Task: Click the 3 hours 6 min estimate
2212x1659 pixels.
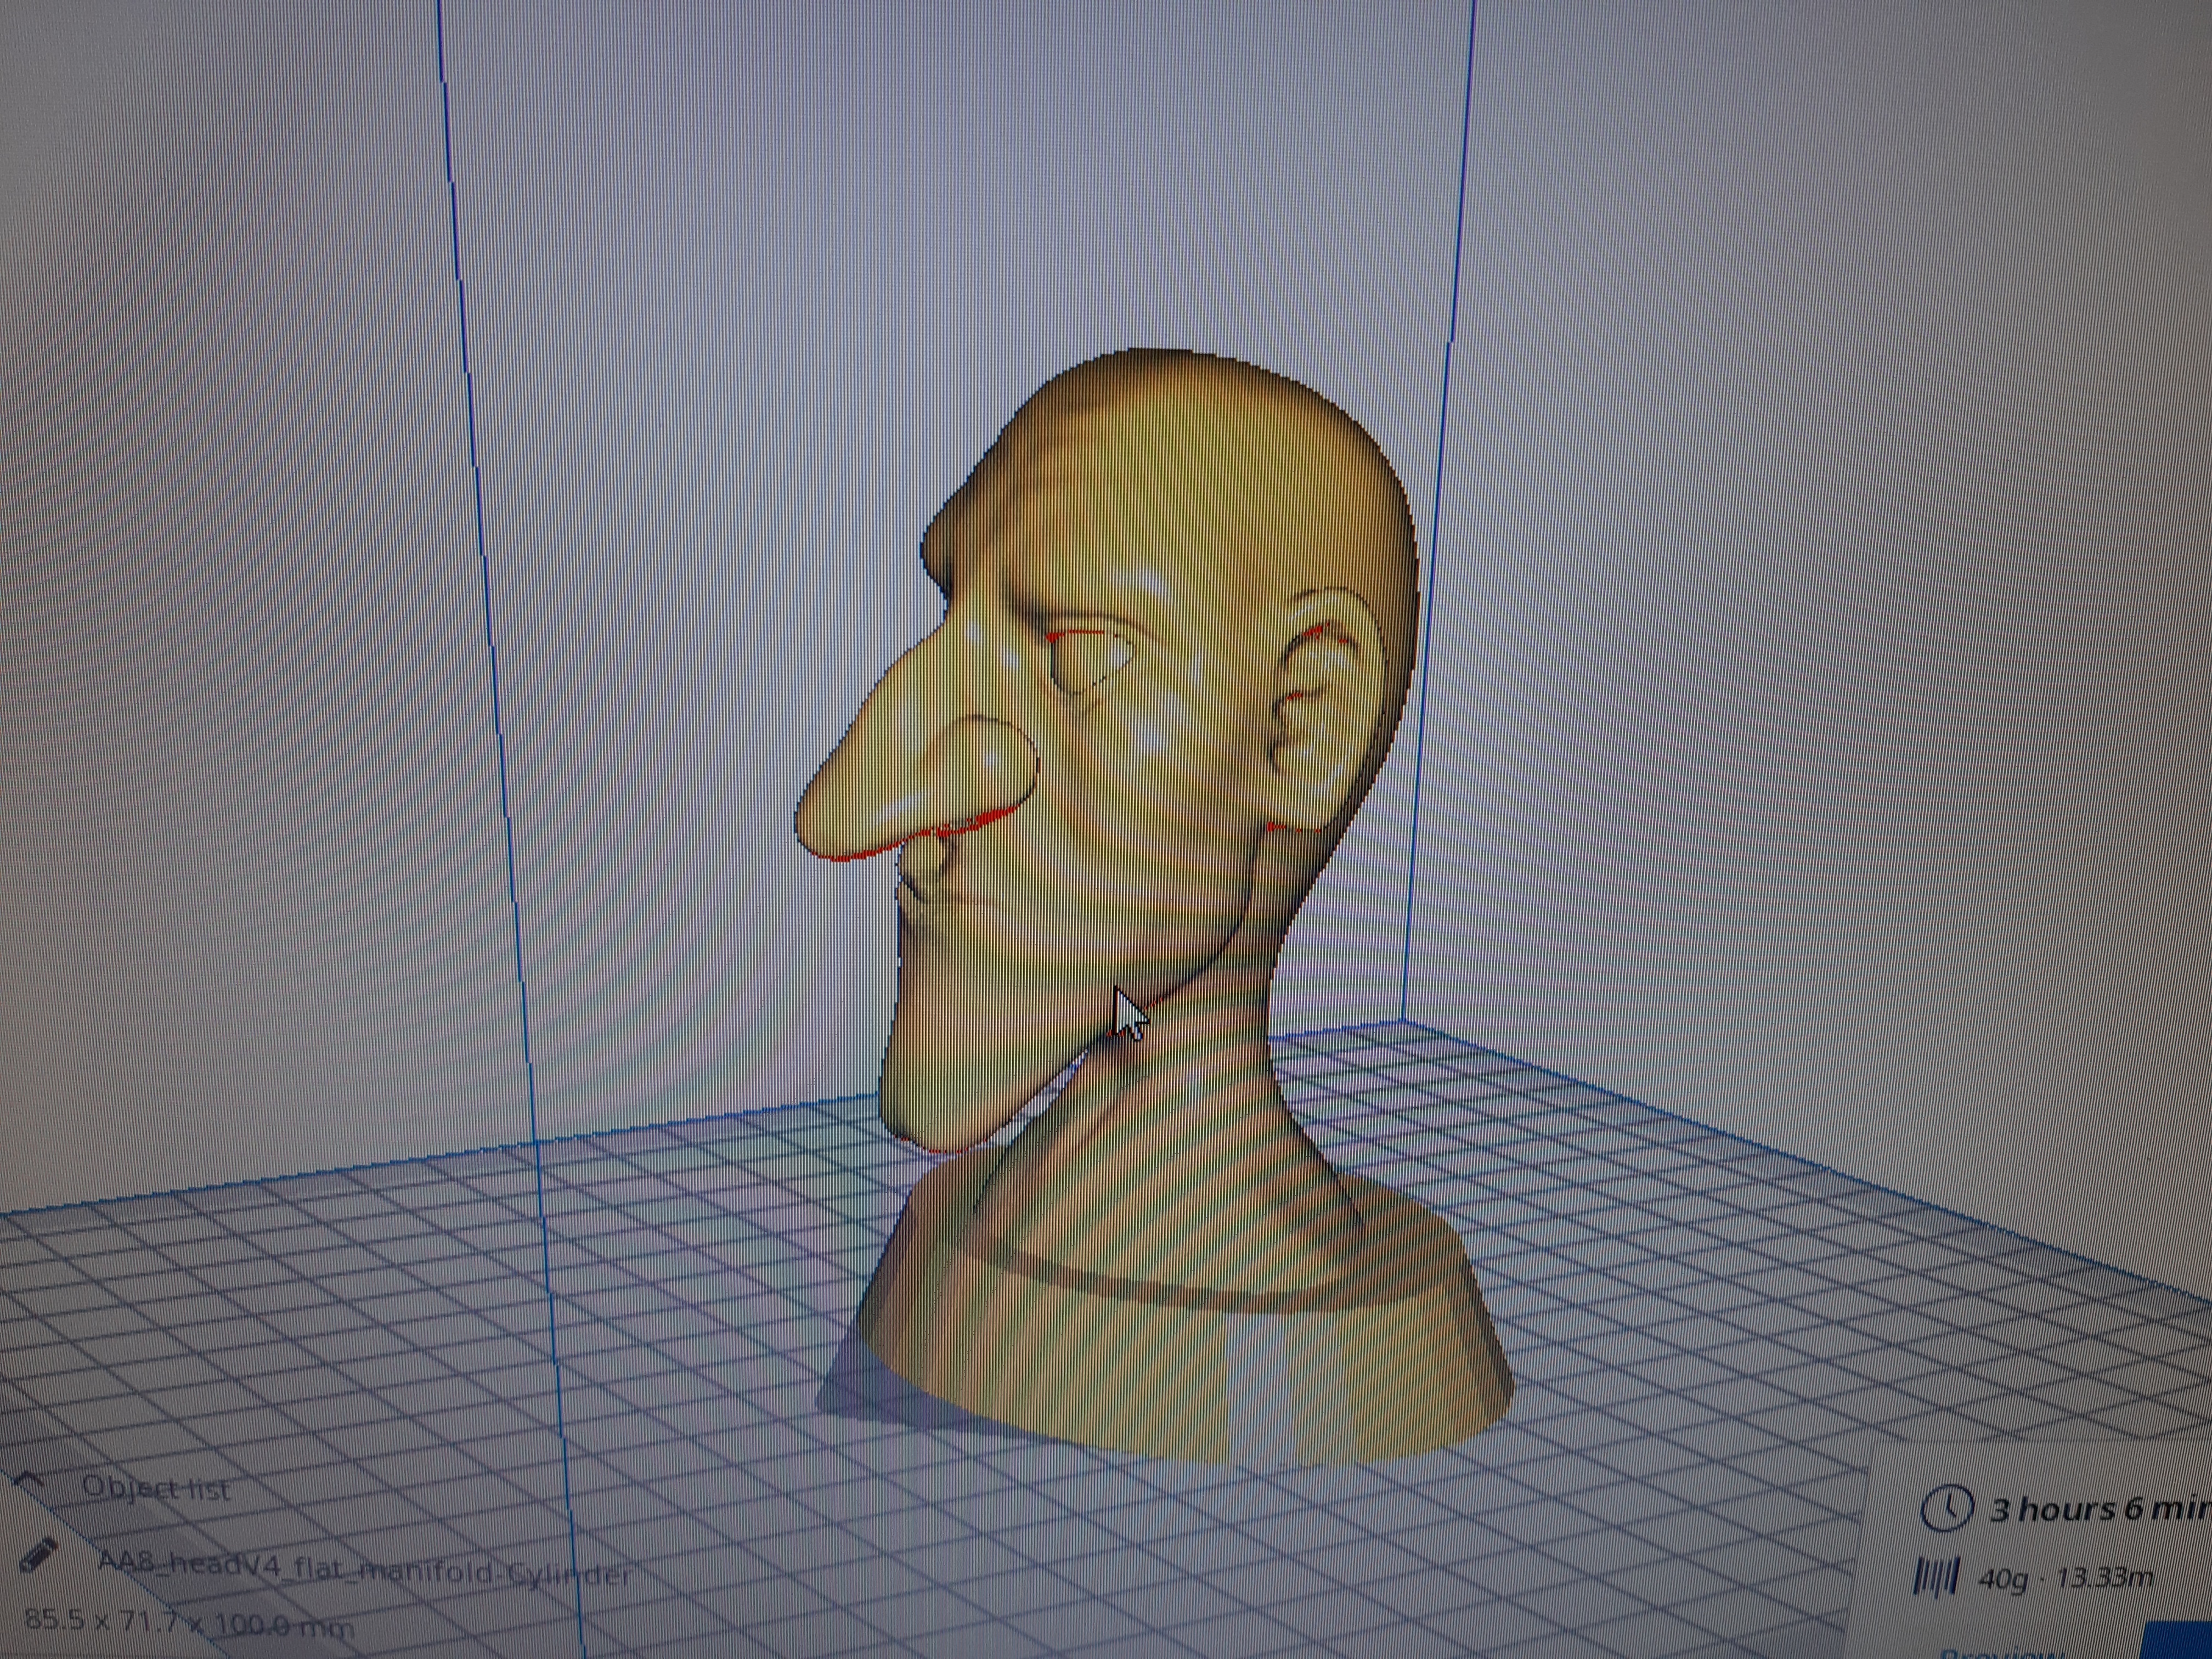Action: click(2098, 1510)
